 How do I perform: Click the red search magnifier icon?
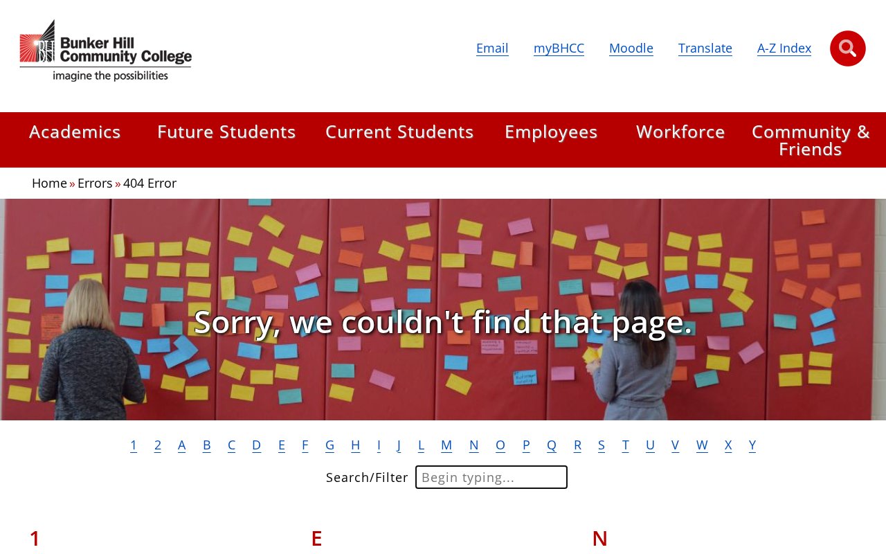pos(847,48)
